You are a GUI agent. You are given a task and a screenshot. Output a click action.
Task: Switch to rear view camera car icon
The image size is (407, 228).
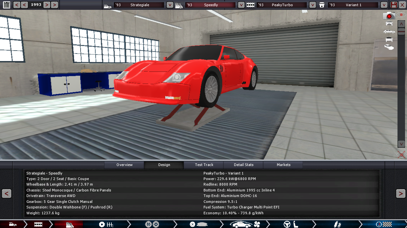coord(389,39)
